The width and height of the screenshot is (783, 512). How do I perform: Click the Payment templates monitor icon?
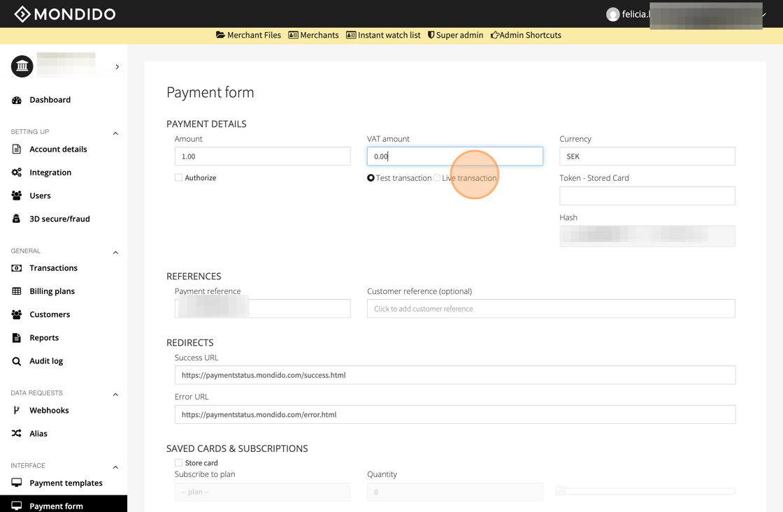point(17,483)
